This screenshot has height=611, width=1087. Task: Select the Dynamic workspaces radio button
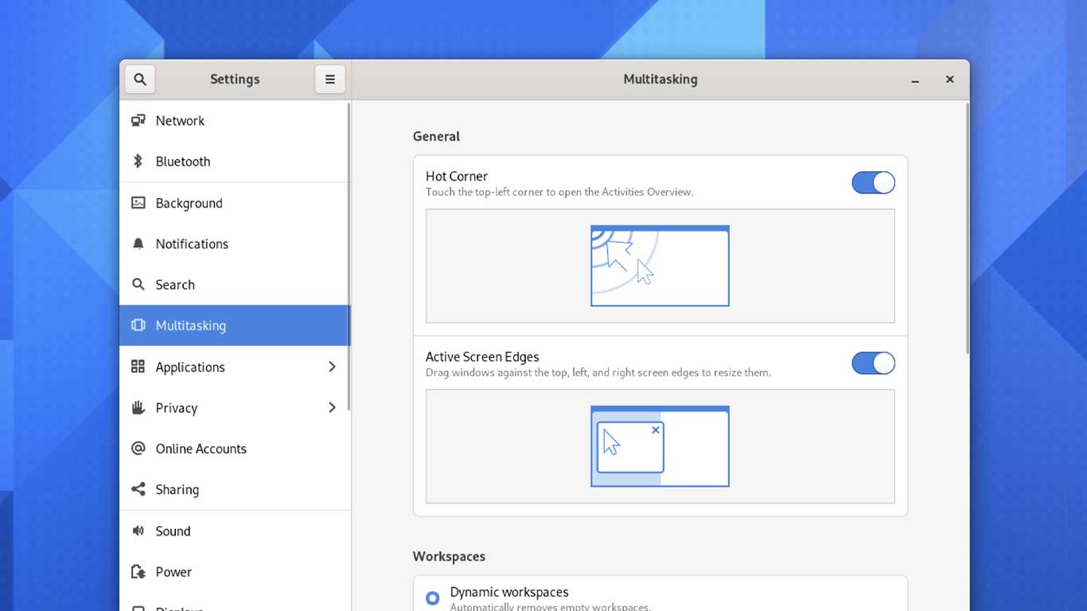(x=432, y=598)
